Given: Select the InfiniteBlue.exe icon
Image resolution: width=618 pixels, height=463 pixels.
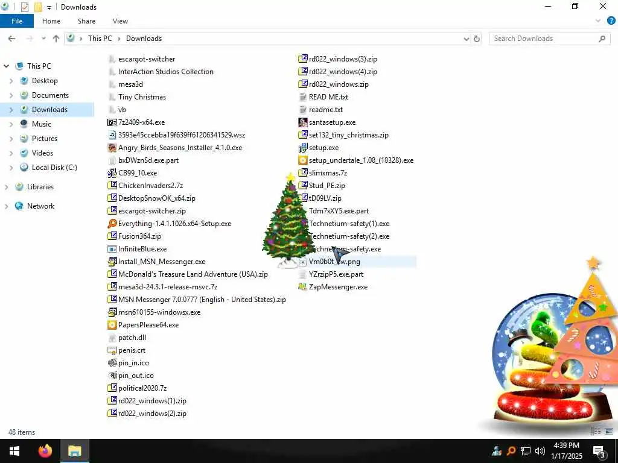Looking at the screenshot, I should 112,249.
